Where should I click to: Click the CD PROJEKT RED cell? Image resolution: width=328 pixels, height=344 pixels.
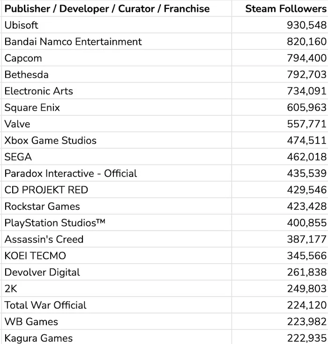(46, 190)
